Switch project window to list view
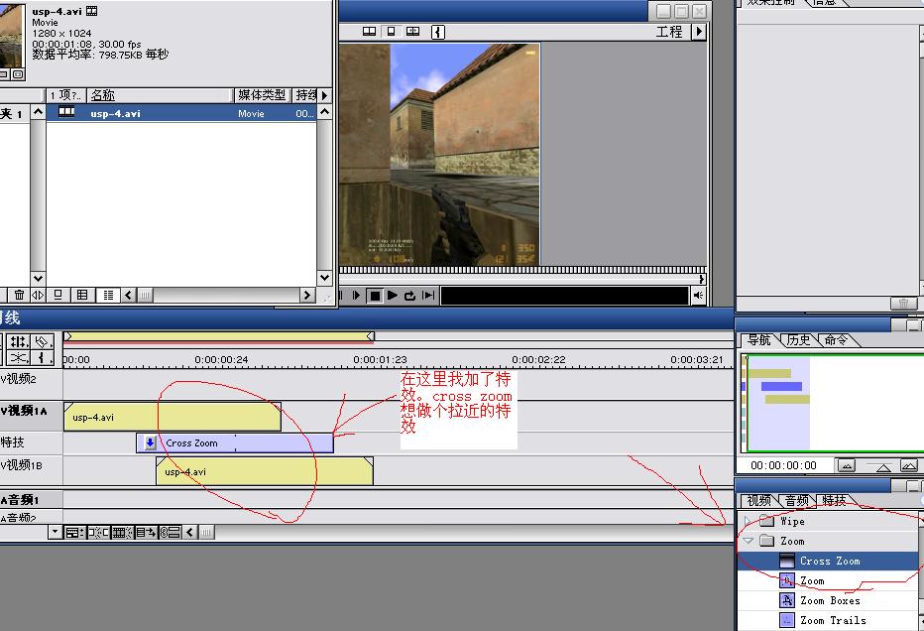This screenshot has width=924, height=631. coord(108,295)
